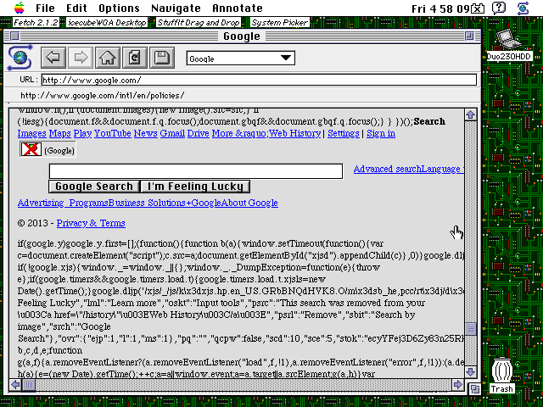Viewport: 543px width, 407px height.
Task: Open the application switcher globe icon
Action: click(523, 8)
